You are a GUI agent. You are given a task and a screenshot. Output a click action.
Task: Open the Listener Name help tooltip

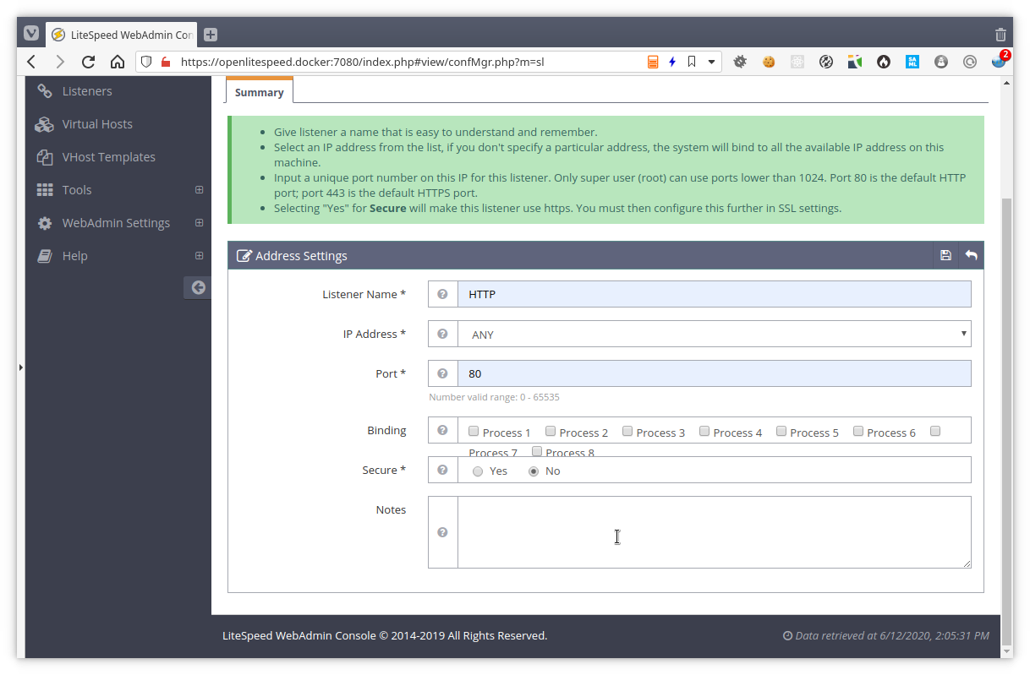point(442,294)
